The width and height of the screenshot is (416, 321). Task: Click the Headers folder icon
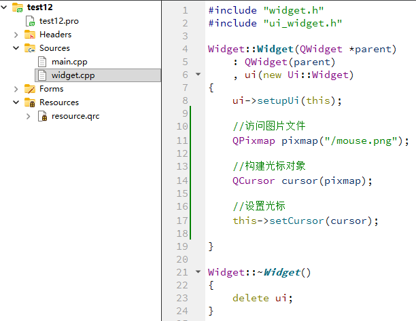click(30, 35)
